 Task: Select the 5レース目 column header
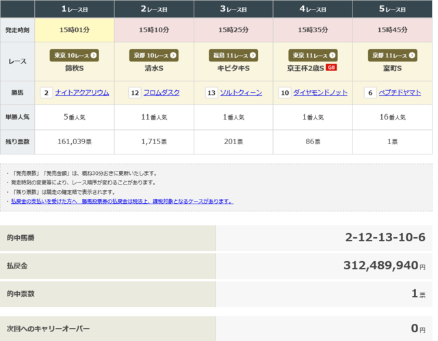(x=392, y=10)
